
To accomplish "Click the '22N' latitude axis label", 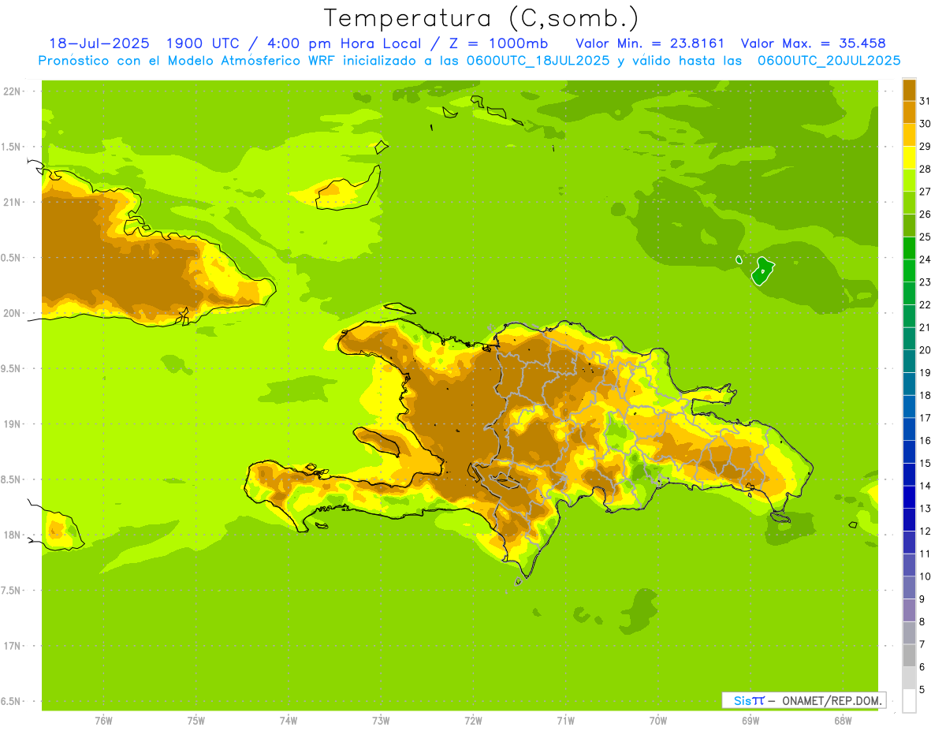I will 12,91.
